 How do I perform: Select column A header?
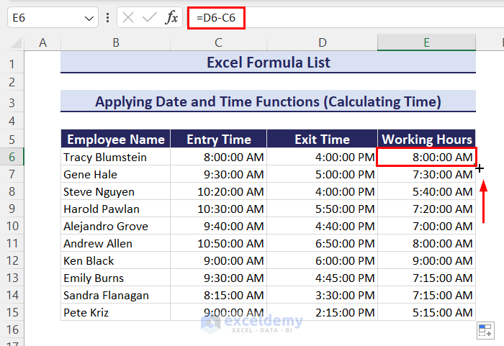click(x=42, y=42)
